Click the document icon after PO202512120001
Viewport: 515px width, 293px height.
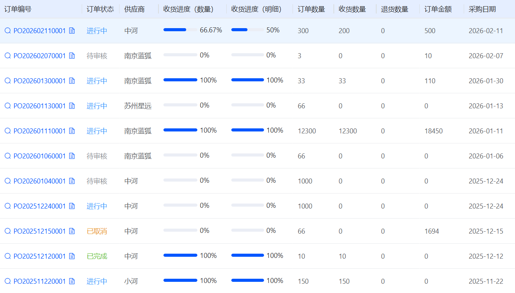click(x=72, y=256)
